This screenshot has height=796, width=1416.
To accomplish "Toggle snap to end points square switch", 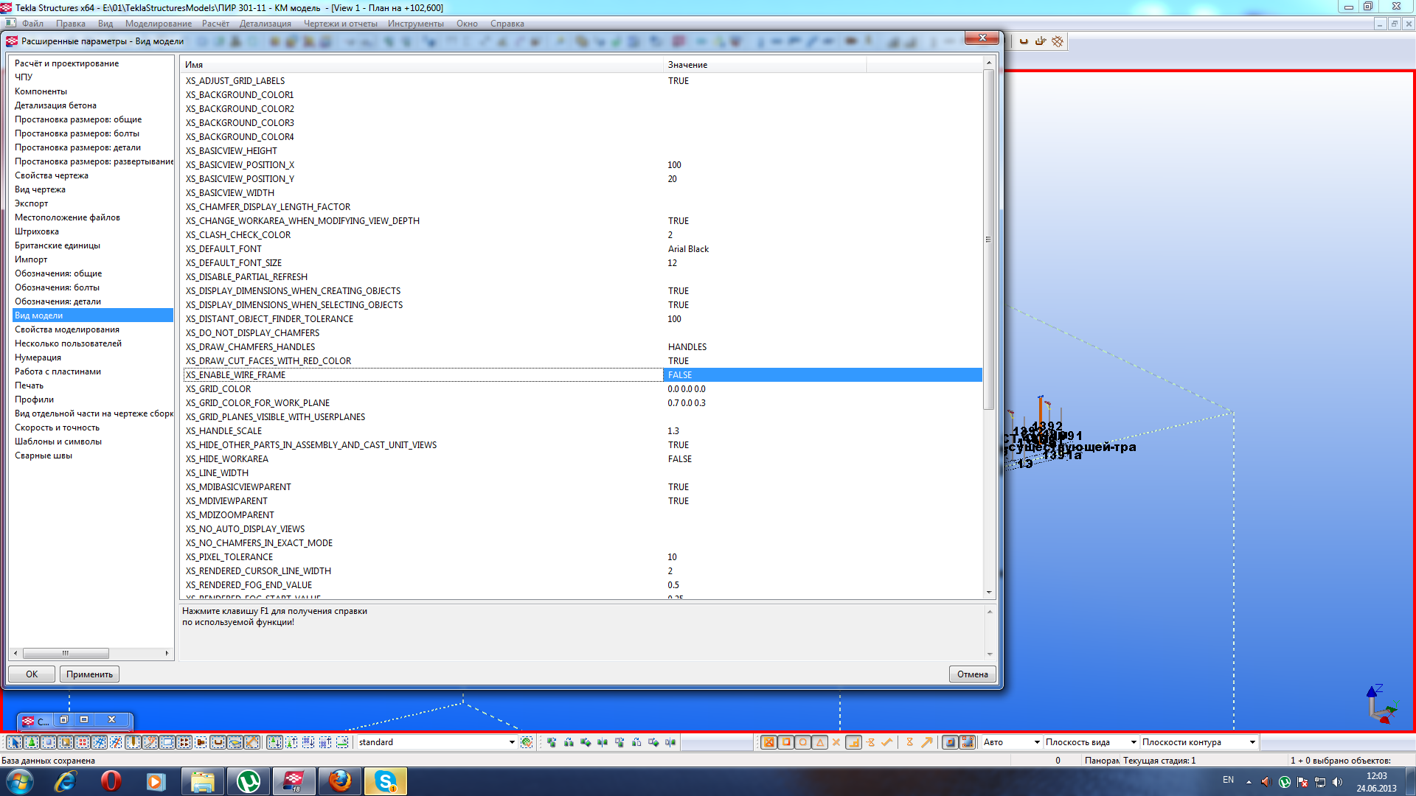I will click(786, 742).
